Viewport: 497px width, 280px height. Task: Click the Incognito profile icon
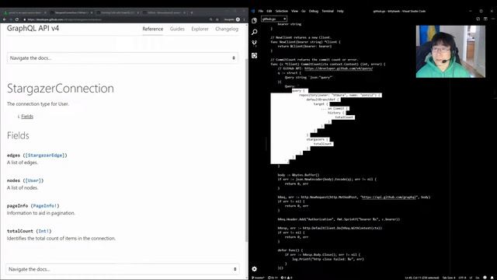[x=238, y=19]
